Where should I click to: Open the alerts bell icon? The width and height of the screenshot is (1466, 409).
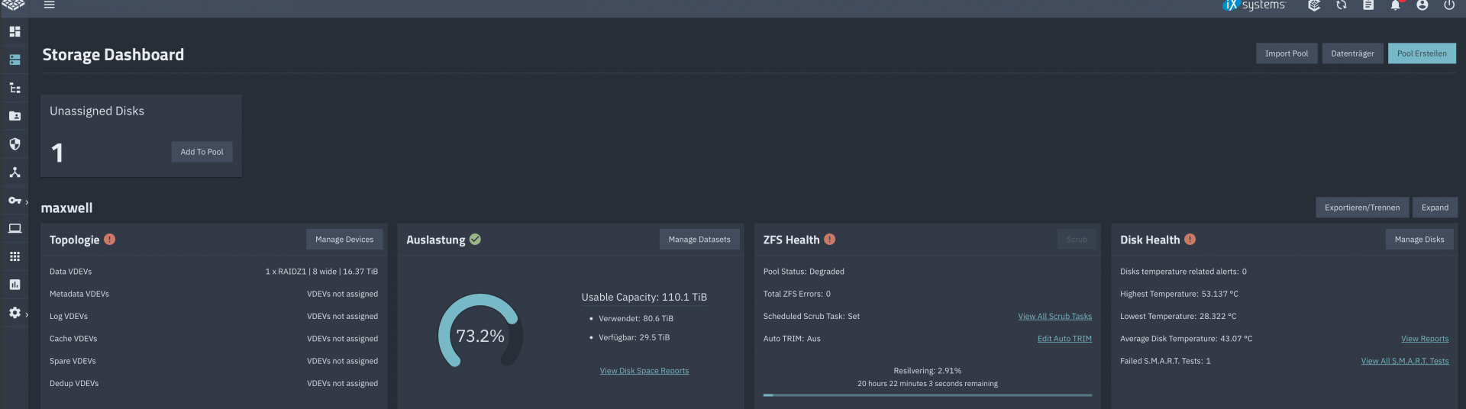1395,5
